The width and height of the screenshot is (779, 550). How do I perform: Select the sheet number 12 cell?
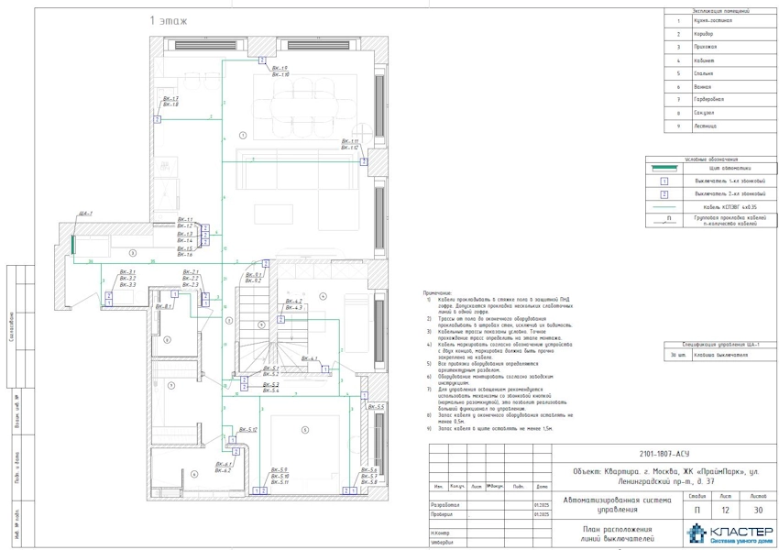tap(728, 510)
